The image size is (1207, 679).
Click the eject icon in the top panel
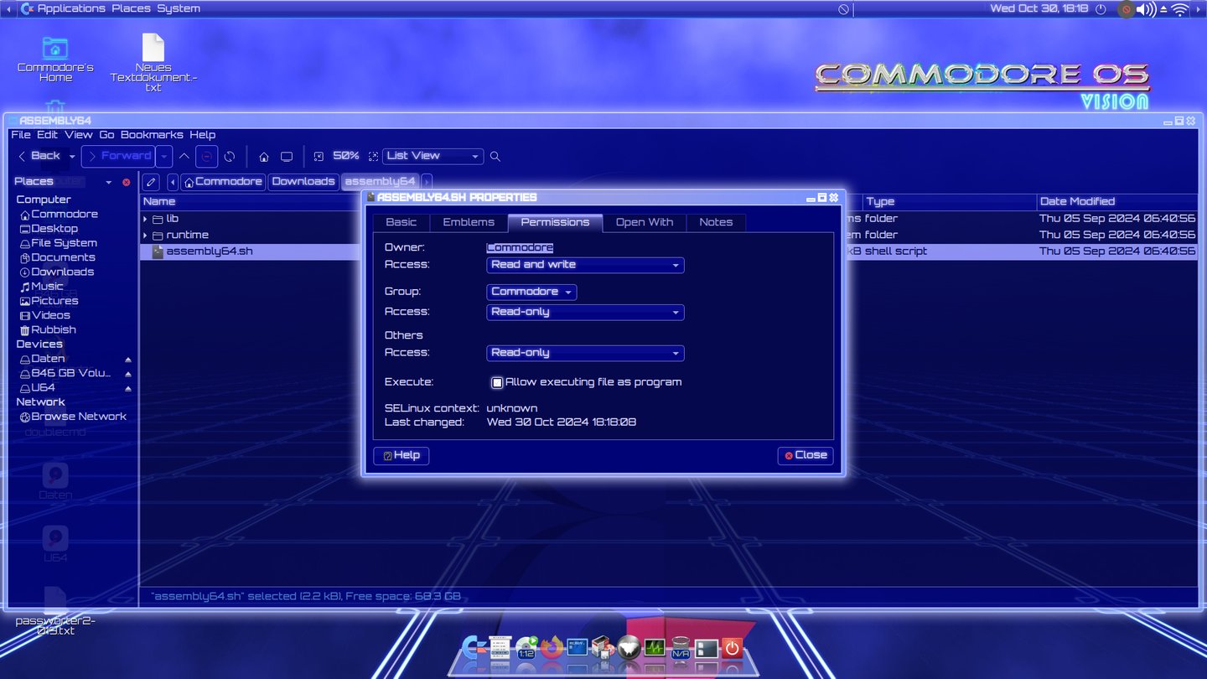click(x=1163, y=9)
